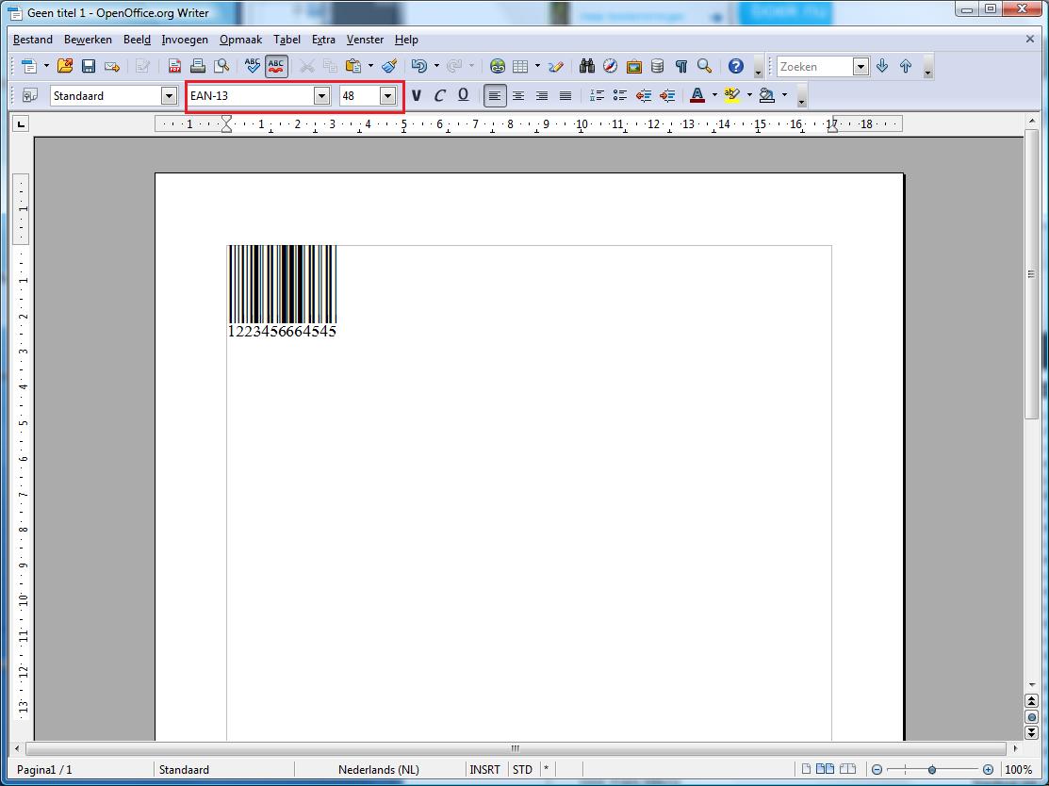Open the Opmaak menu
This screenshot has width=1049, height=786.
[240, 40]
